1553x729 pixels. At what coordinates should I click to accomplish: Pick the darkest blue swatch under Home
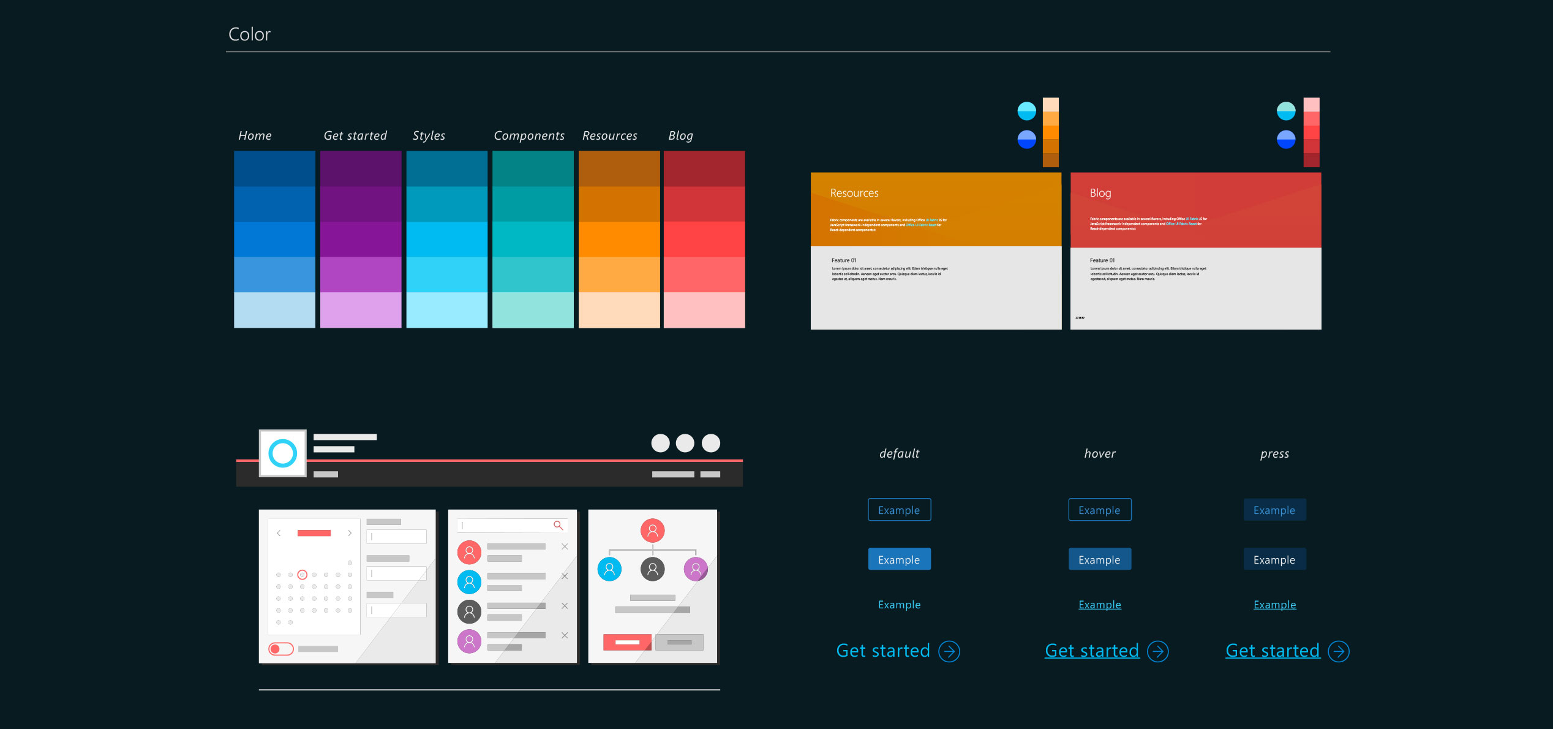click(x=274, y=168)
